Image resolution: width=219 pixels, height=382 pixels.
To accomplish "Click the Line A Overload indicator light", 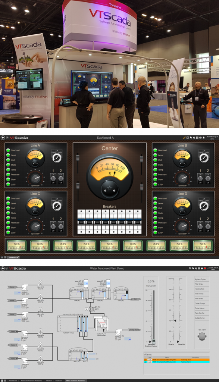I will [8, 150].
